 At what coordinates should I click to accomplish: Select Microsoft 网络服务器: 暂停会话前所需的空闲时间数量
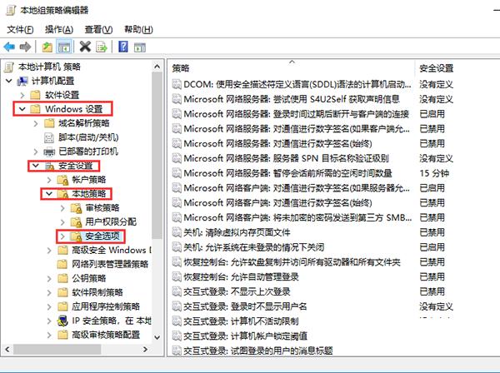tap(288, 173)
